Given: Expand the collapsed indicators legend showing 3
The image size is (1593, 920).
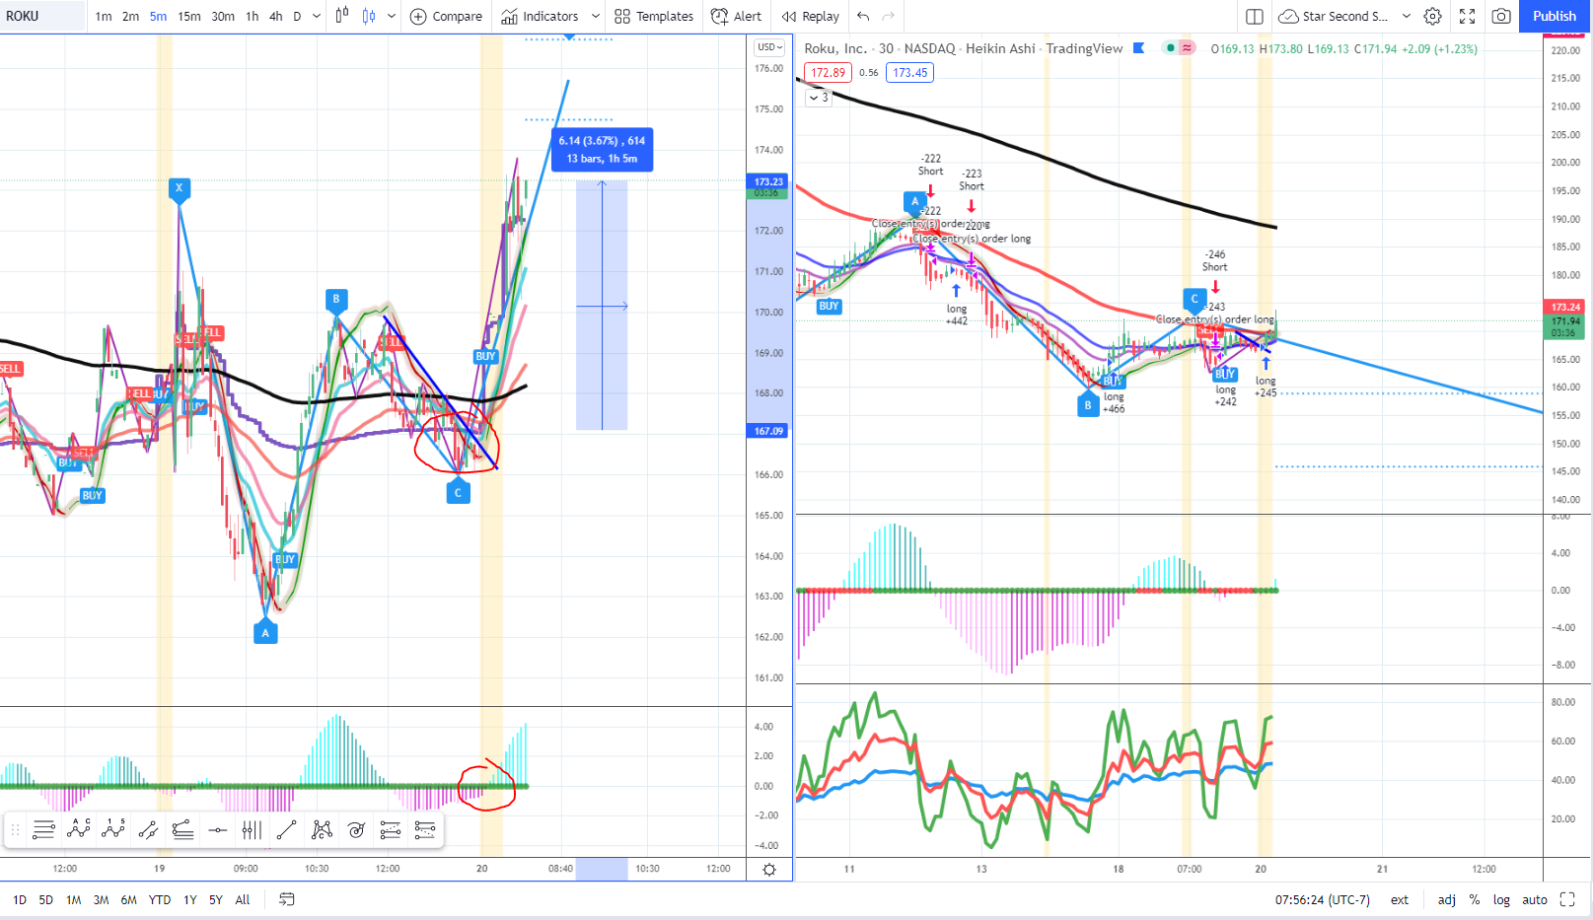Looking at the screenshot, I should point(819,97).
